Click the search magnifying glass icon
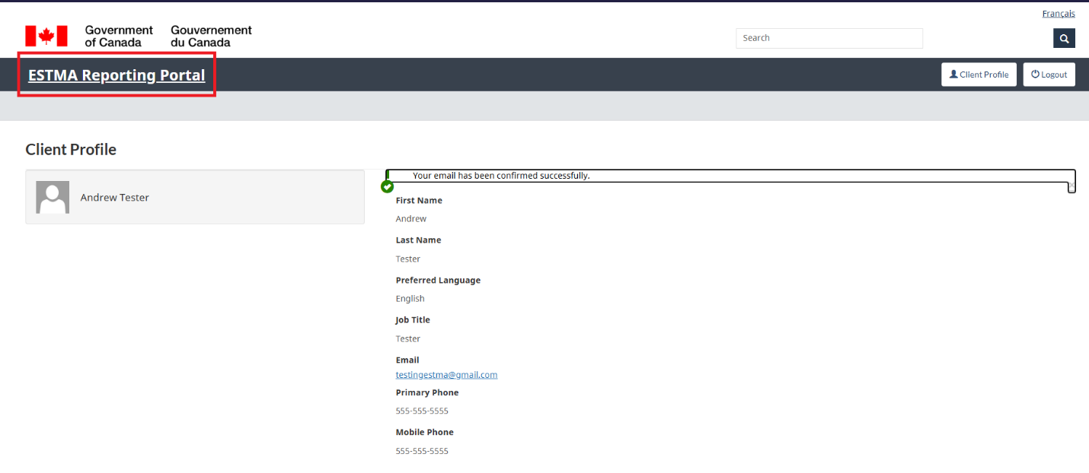This screenshot has width=1089, height=473. [x=1063, y=37]
